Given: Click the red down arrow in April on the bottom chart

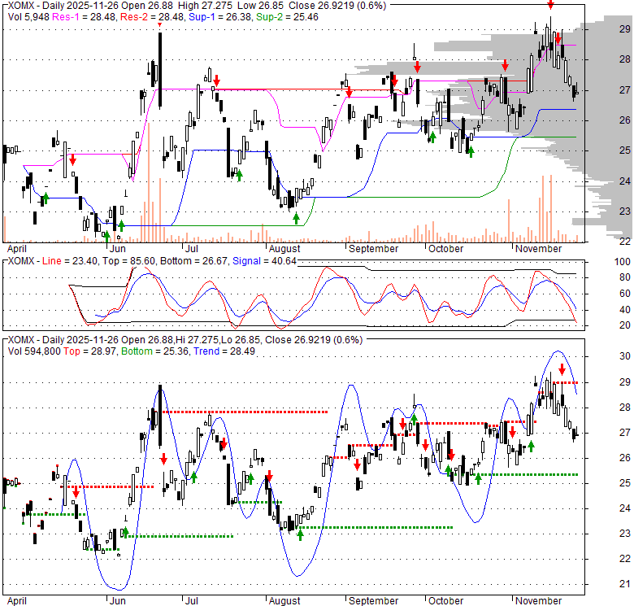Looking at the screenshot, I should pos(76,491).
